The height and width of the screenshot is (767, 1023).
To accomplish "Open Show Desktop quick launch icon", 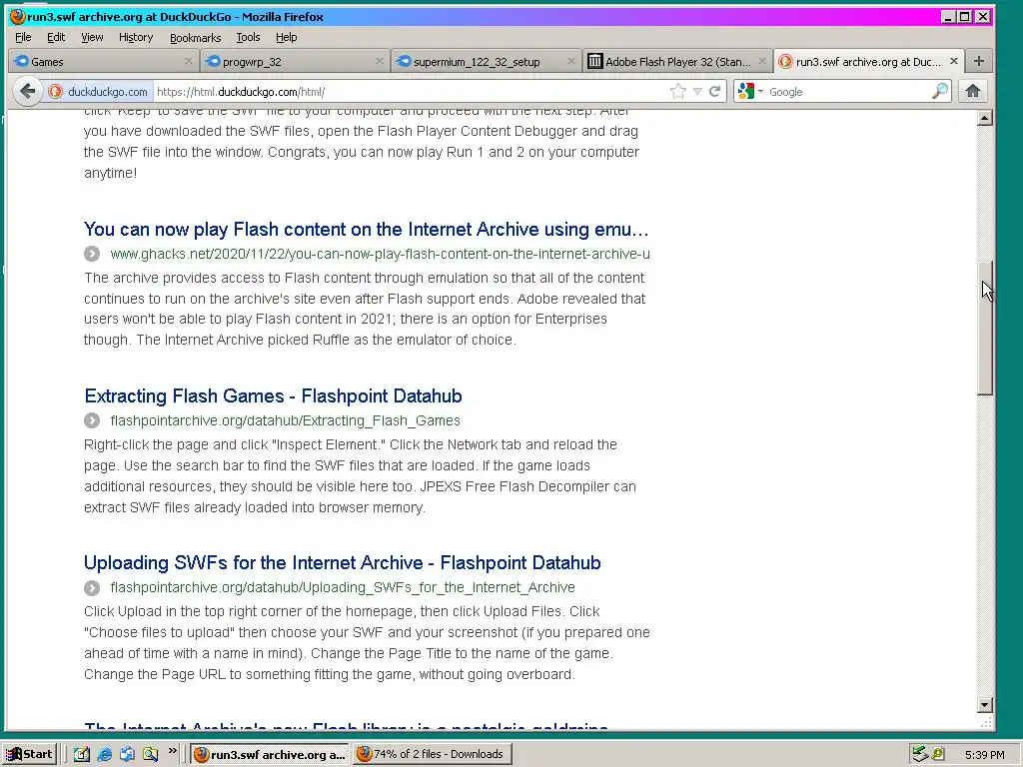I will (x=82, y=754).
